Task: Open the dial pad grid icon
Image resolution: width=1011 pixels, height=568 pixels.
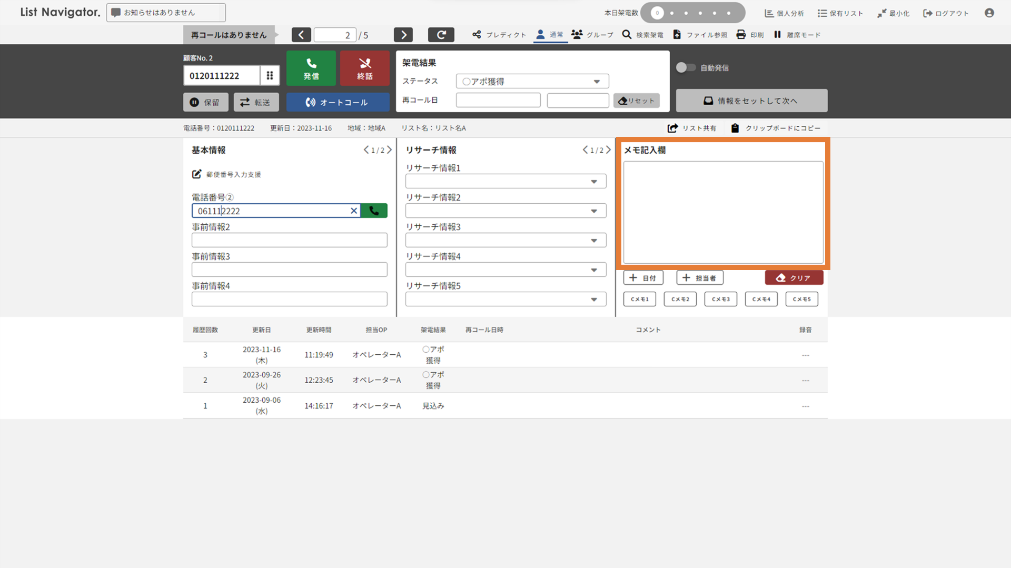Action: point(270,75)
